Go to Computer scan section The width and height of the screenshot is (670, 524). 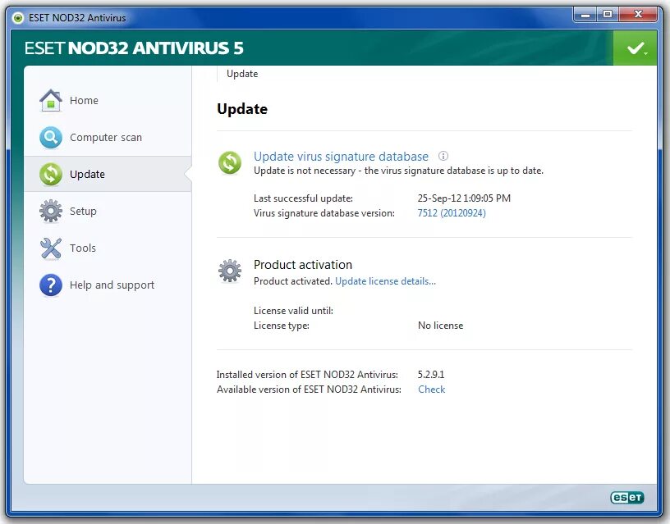[x=108, y=138]
